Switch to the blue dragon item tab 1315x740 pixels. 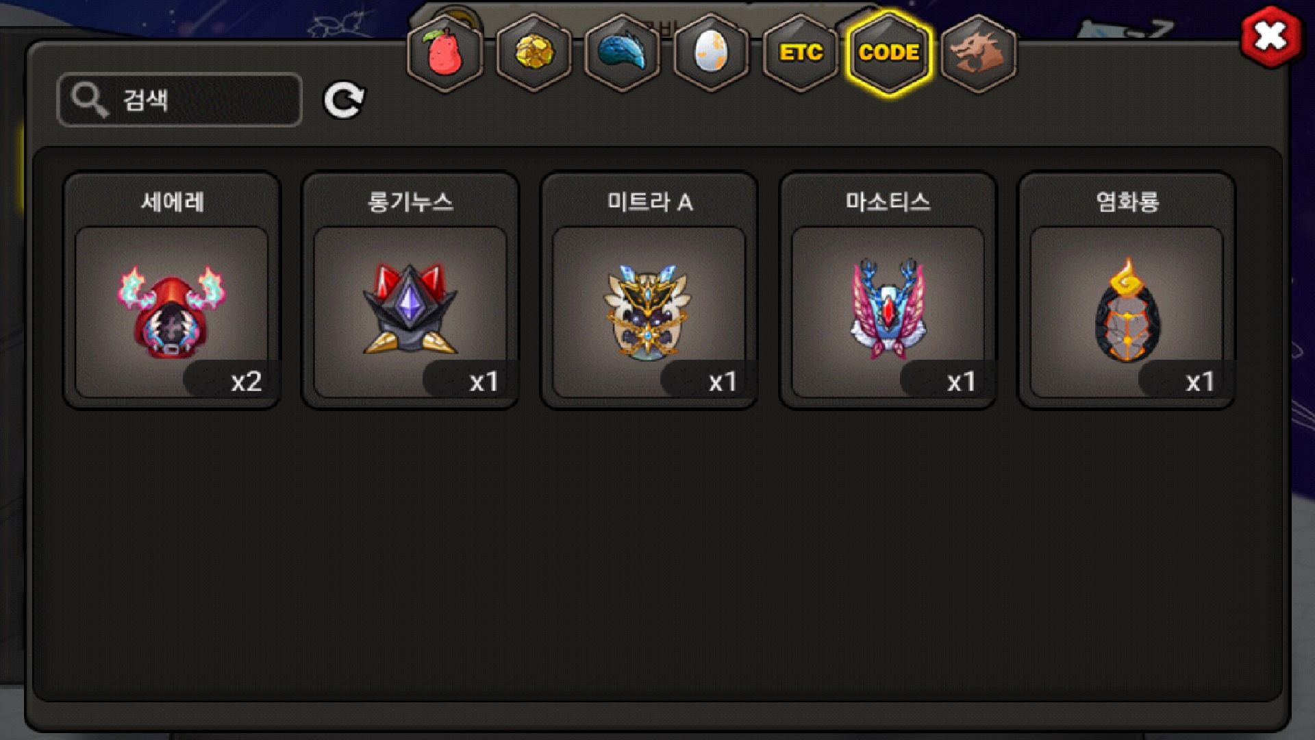point(622,53)
